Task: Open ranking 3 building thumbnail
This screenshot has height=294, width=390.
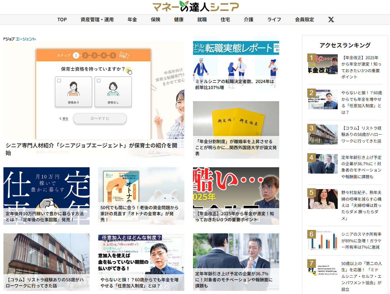Action: click(323, 134)
